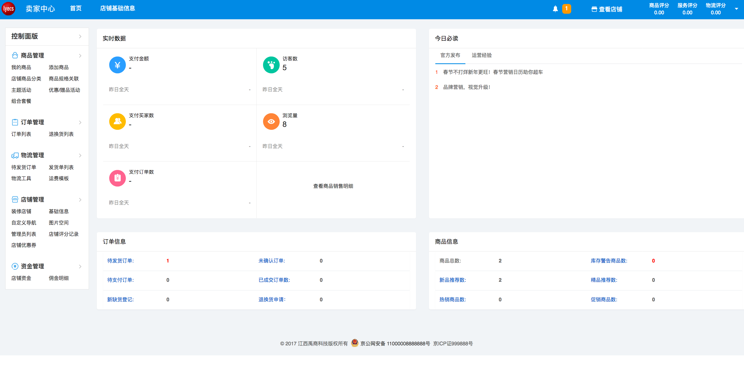The image size is (744, 372).
Task: Click the 物流管理 truck icon
Action: pos(15,155)
